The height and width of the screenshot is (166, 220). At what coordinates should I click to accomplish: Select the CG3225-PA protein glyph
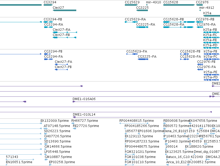143,59
